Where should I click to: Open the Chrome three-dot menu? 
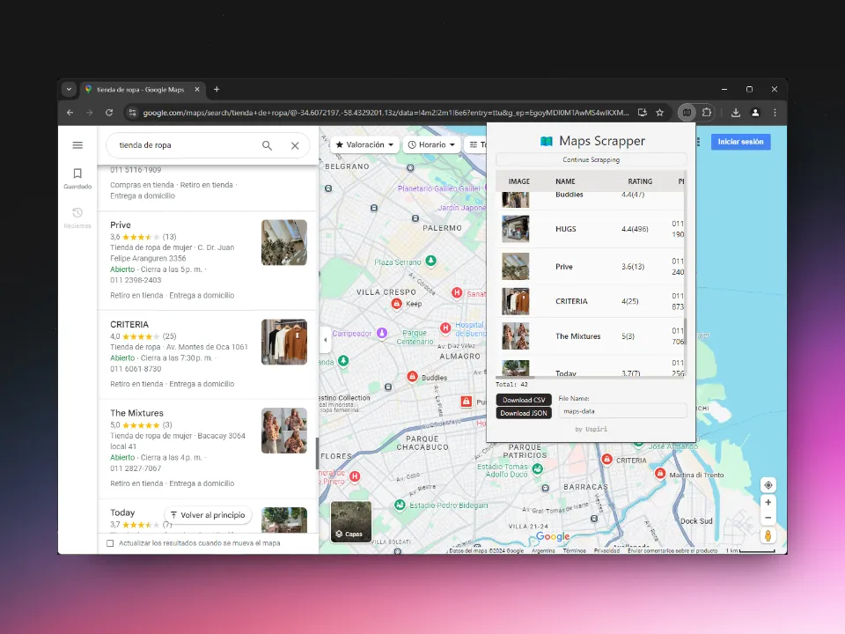tap(775, 113)
